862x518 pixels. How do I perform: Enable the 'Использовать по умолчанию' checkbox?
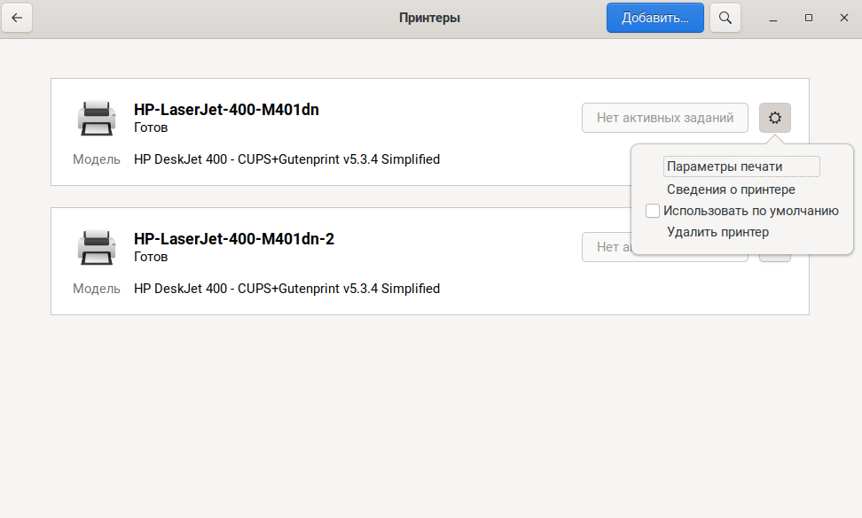(x=653, y=211)
